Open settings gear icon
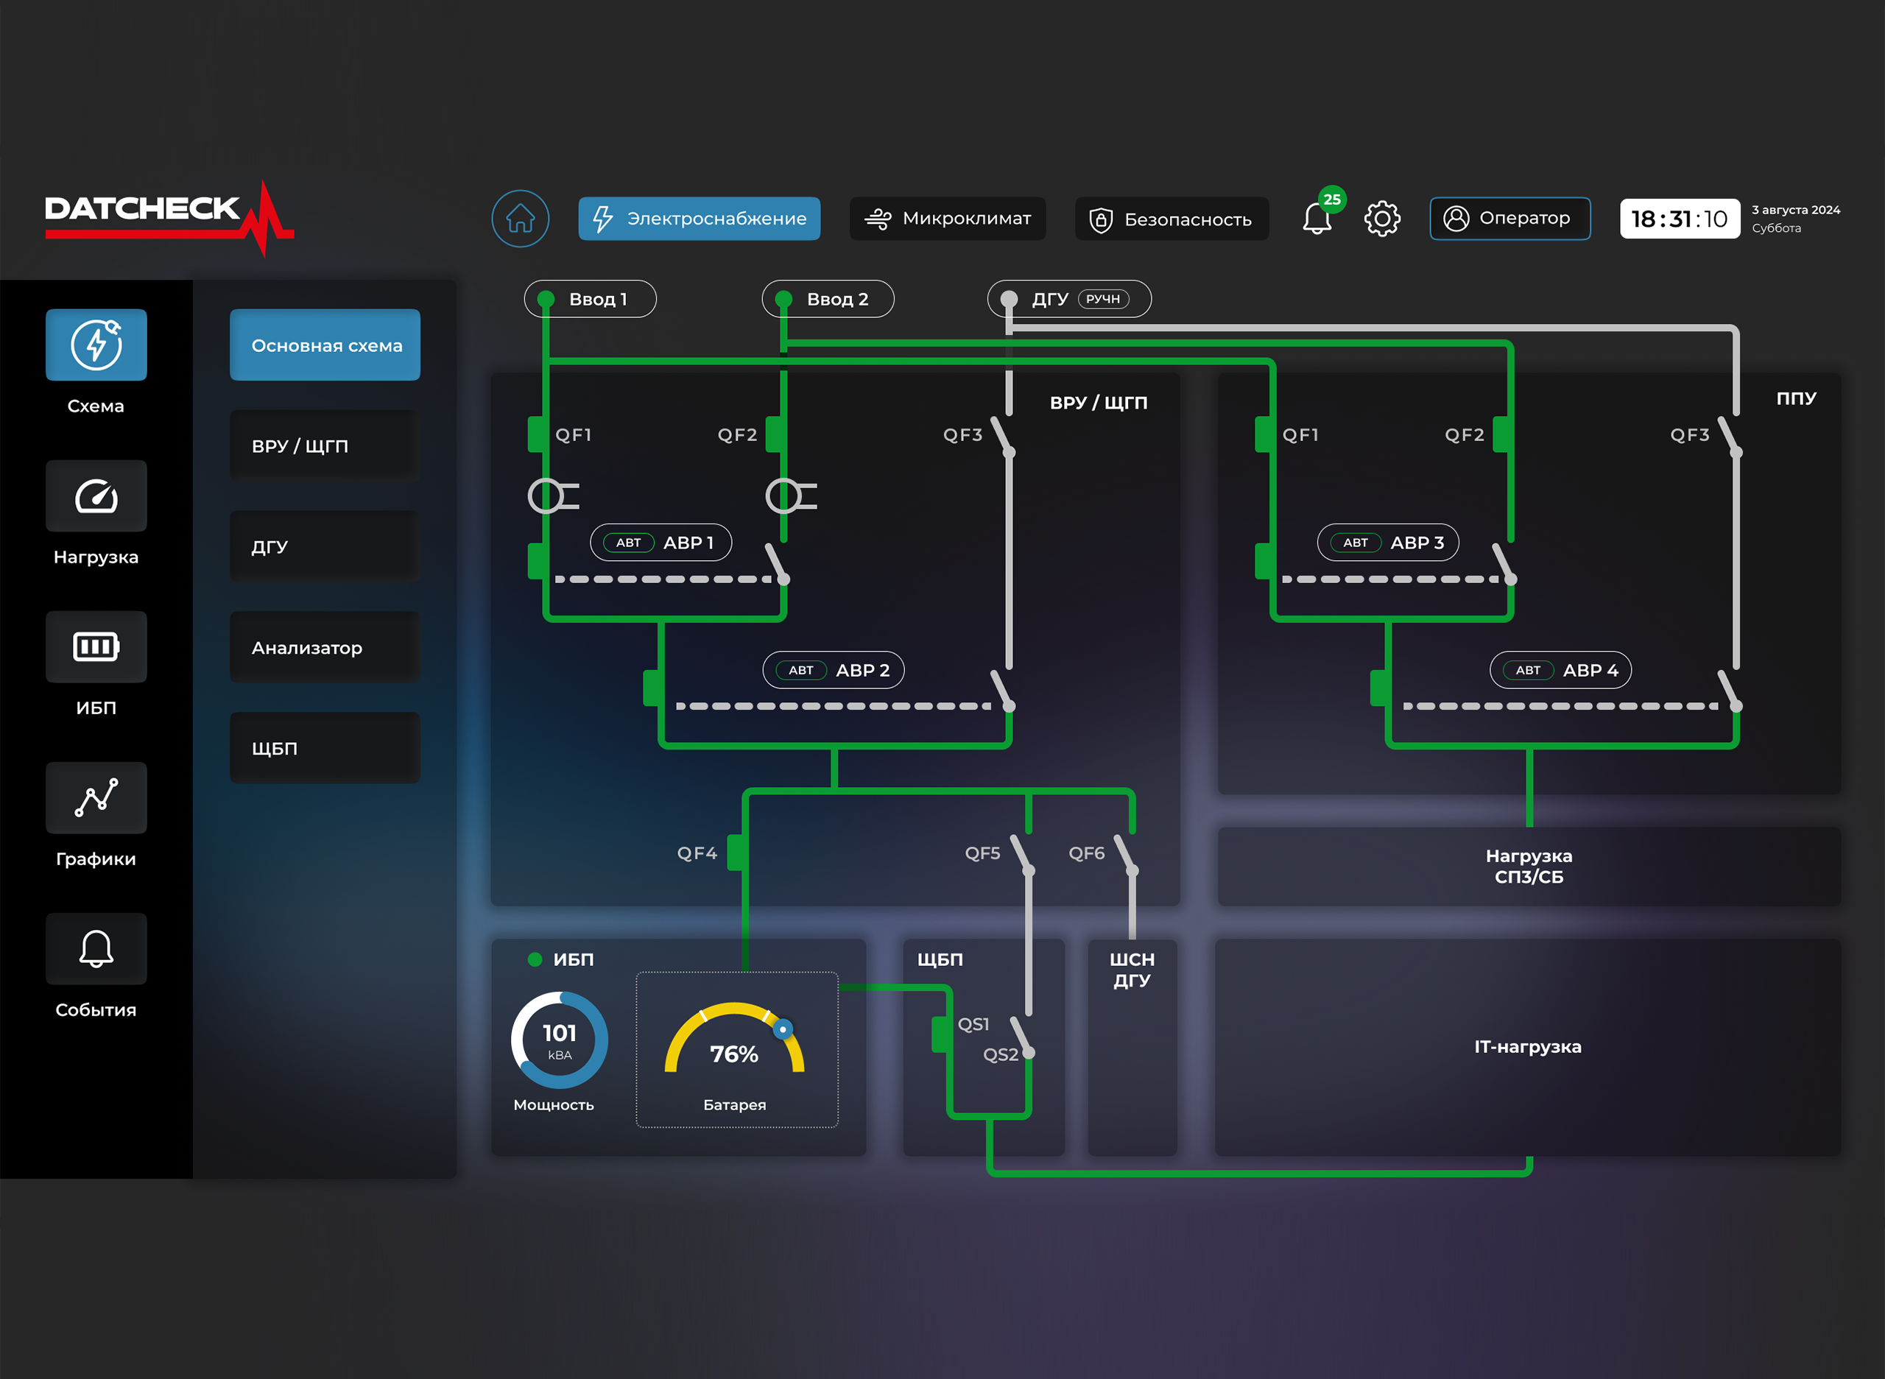The image size is (1885, 1379). 1381,219
